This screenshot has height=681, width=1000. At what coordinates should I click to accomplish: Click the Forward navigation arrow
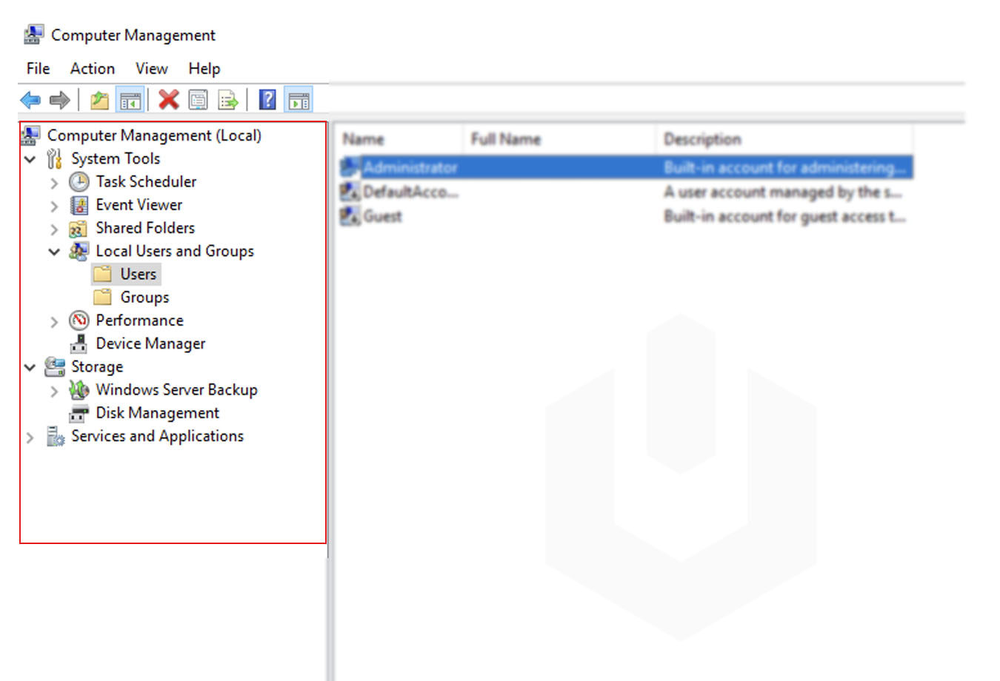[x=60, y=99]
